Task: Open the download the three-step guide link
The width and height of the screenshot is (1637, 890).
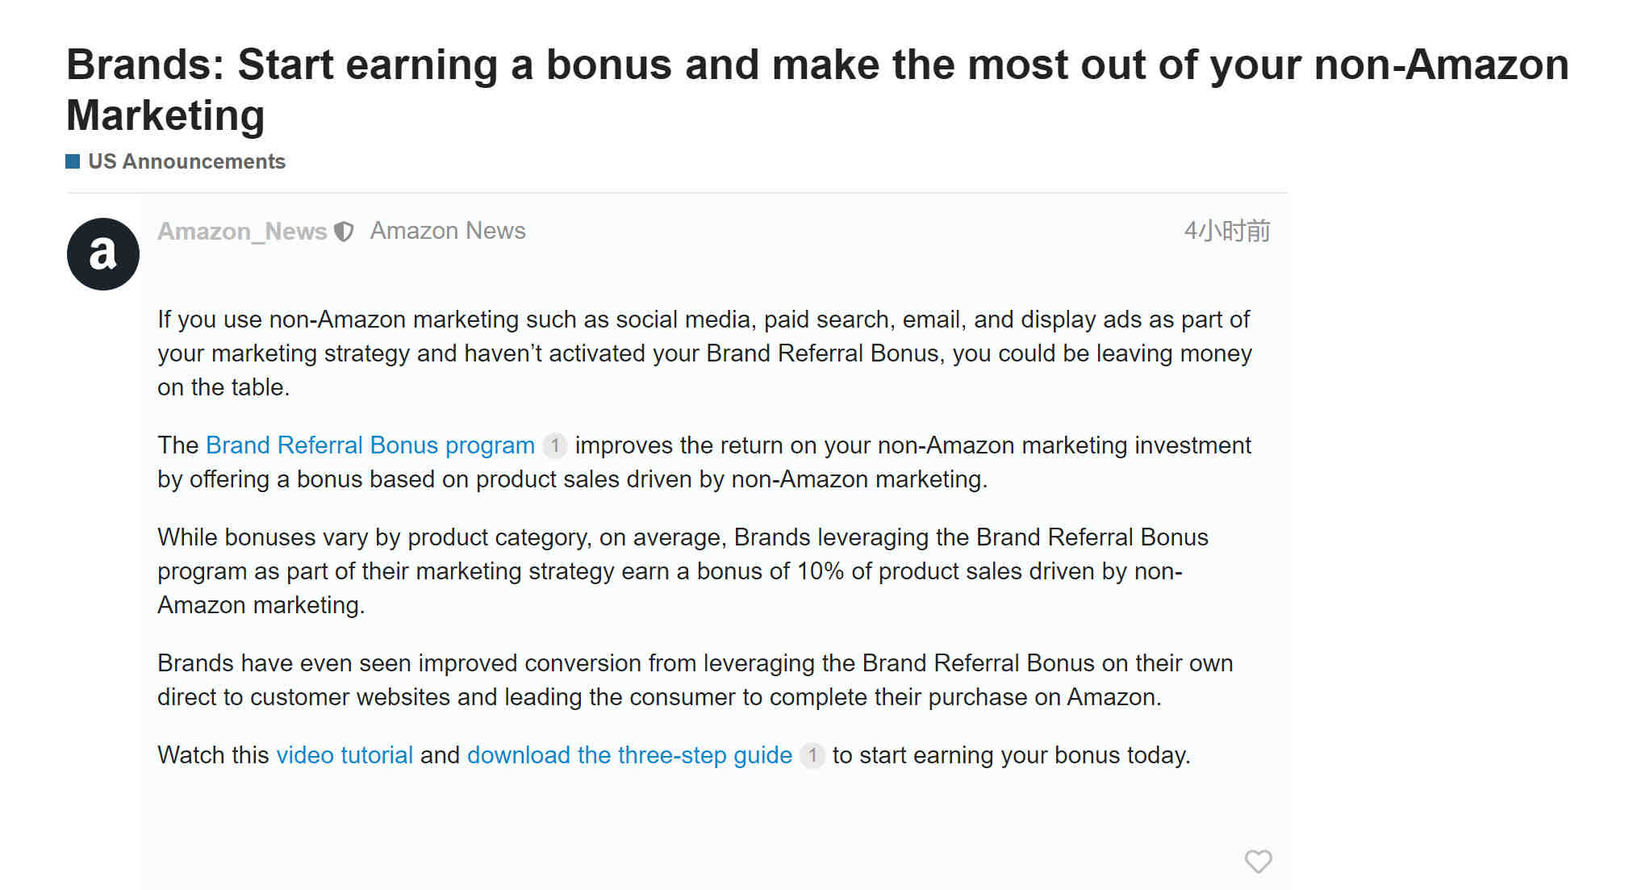Action: pos(629,755)
